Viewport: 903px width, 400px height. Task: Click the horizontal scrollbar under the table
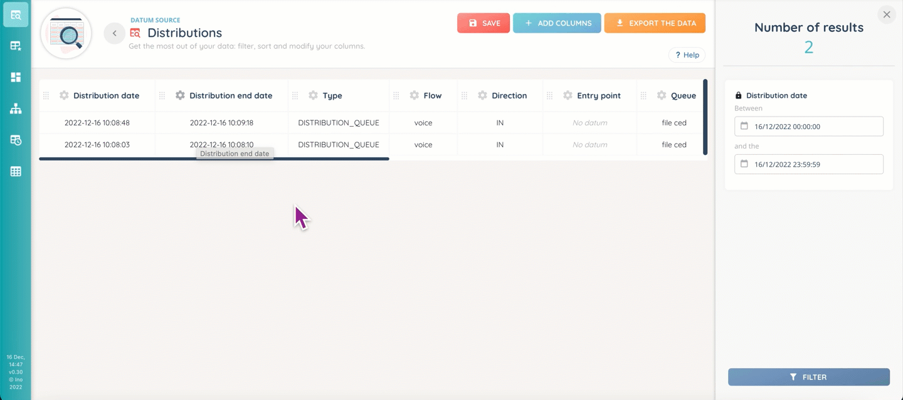[214, 159]
